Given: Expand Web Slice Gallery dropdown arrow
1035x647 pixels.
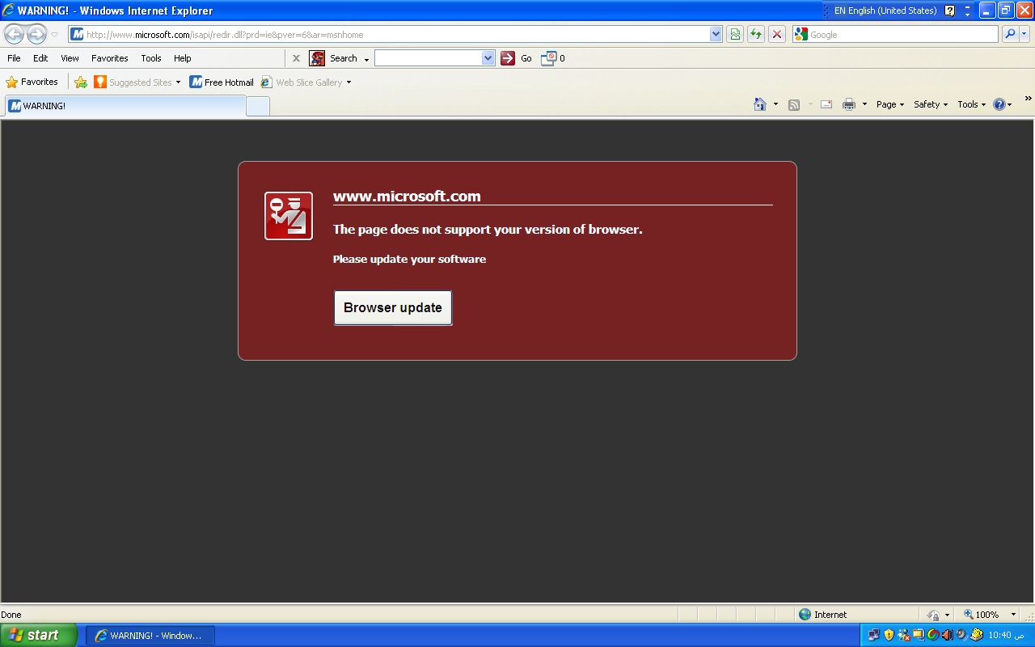Looking at the screenshot, I should point(349,82).
